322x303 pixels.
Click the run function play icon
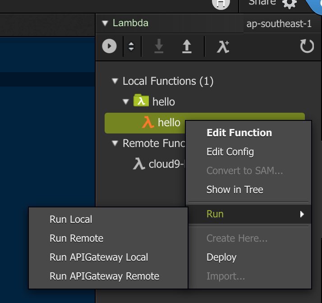[x=109, y=46]
